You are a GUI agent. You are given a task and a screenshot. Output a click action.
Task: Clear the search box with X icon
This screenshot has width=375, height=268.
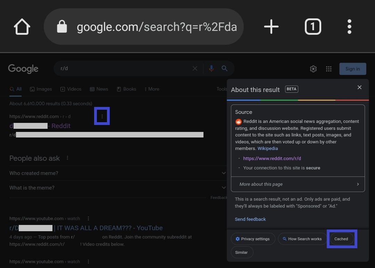point(195,69)
